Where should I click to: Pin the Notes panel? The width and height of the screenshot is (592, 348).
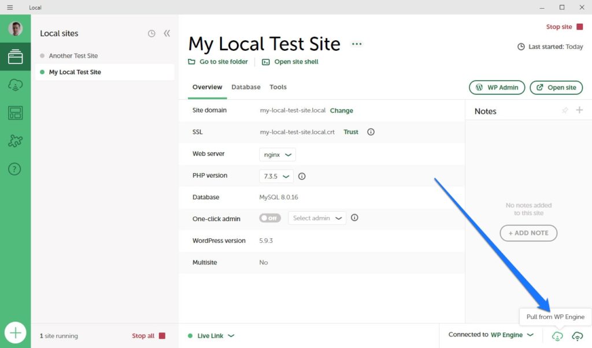click(565, 111)
